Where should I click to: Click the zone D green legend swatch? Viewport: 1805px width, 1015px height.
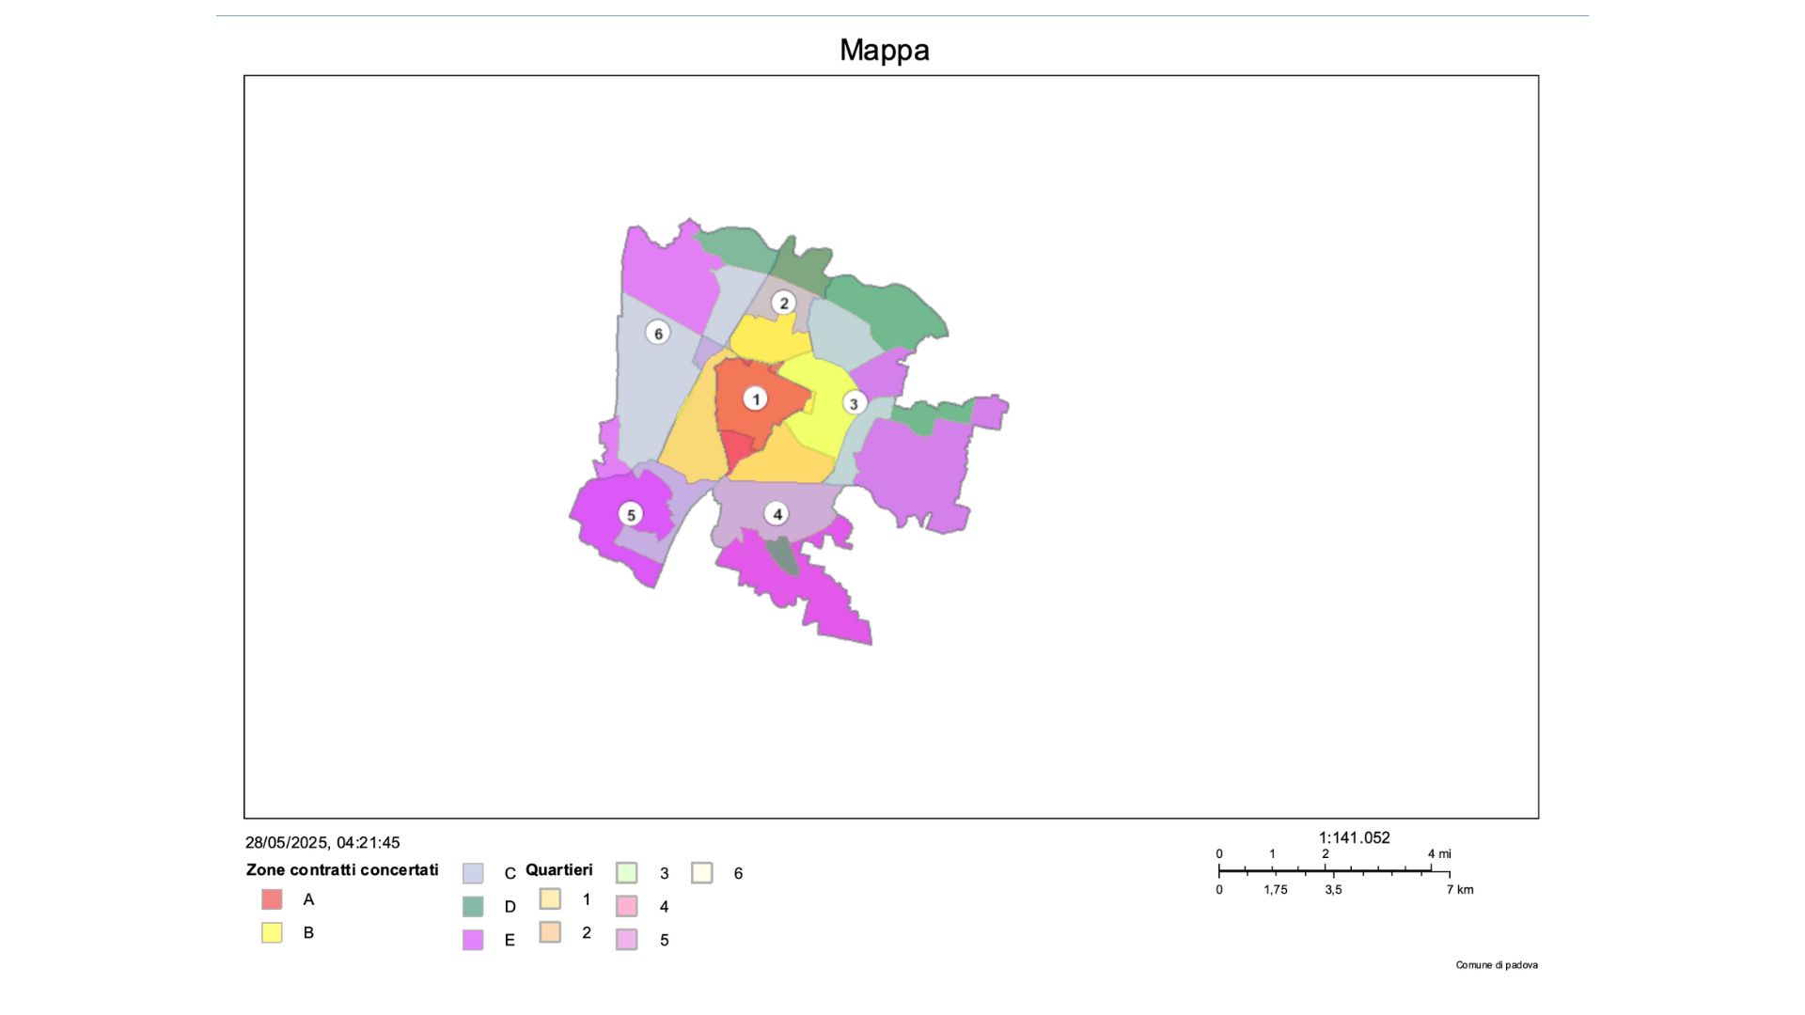coord(473,907)
